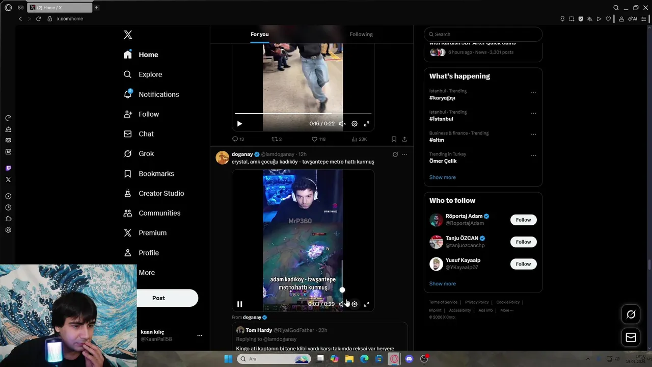The image size is (652, 367).
Task: Open the Profile page
Action: [x=141, y=253]
